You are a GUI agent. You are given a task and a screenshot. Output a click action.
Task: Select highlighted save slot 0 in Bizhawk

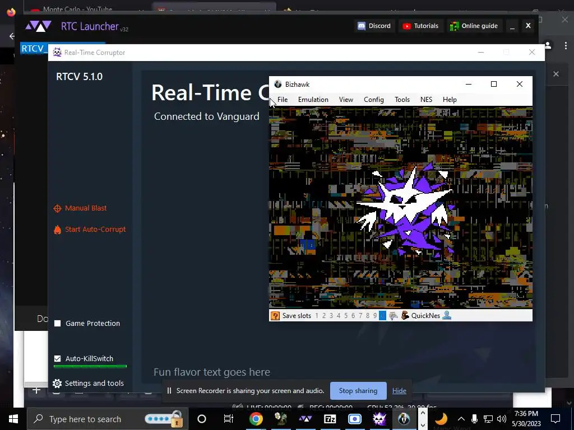click(x=382, y=316)
